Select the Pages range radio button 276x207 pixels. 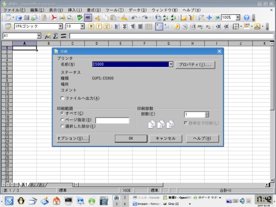[62, 120]
